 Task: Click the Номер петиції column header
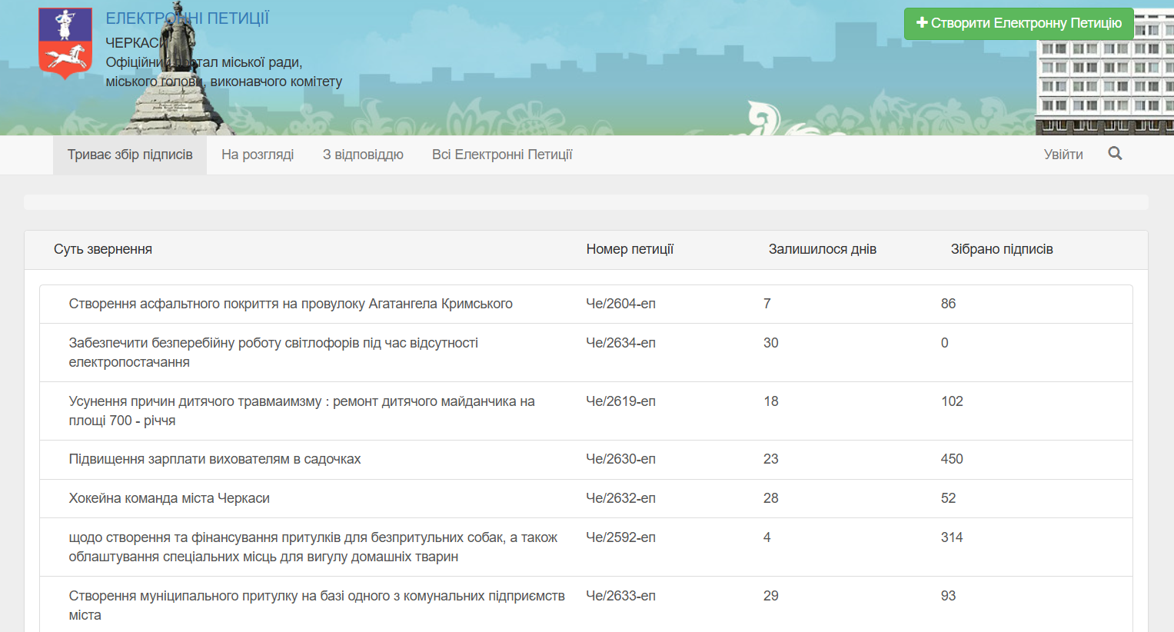click(x=630, y=249)
